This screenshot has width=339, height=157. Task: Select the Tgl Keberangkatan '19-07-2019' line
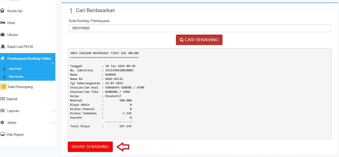(x=96, y=83)
